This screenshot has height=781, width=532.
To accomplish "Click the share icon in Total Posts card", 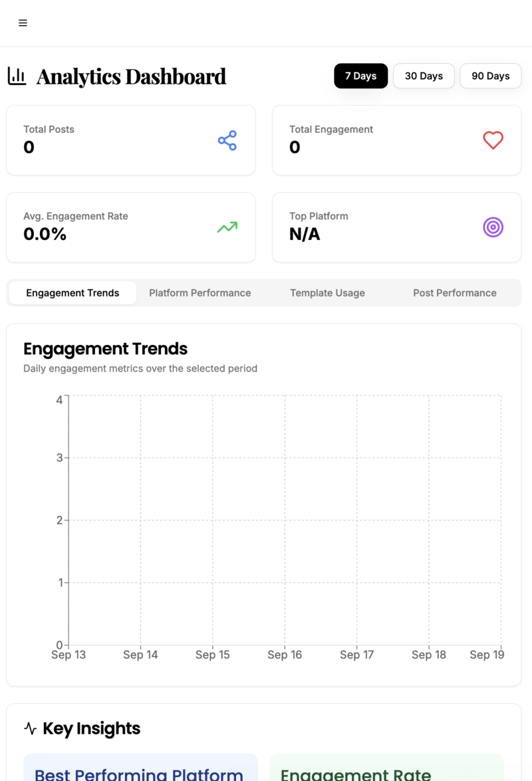I will [227, 140].
